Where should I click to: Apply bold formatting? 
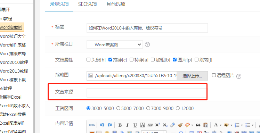120,125
